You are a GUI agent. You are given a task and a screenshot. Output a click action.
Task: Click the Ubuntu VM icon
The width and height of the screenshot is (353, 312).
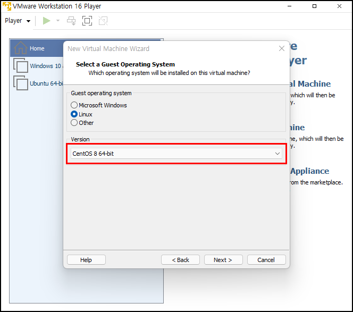click(21, 83)
